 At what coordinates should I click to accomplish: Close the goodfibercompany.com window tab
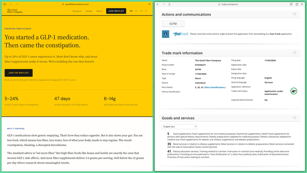pyautogui.click(x=149, y=4)
